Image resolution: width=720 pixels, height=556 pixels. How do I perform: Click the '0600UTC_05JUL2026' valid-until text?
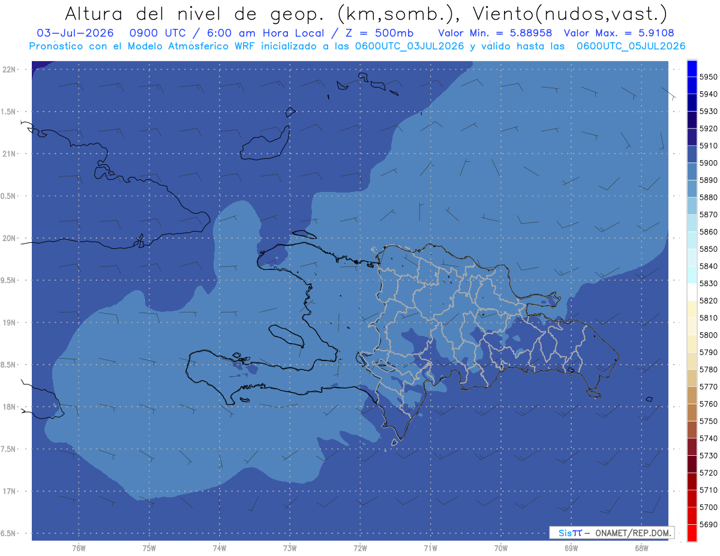click(x=631, y=46)
